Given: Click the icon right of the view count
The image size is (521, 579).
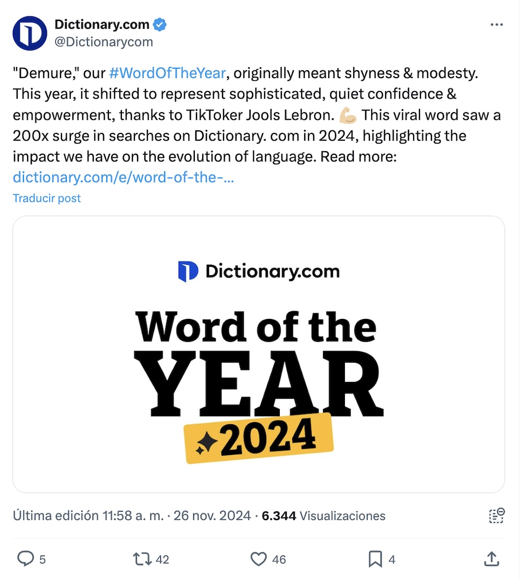Looking at the screenshot, I should pos(497,515).
